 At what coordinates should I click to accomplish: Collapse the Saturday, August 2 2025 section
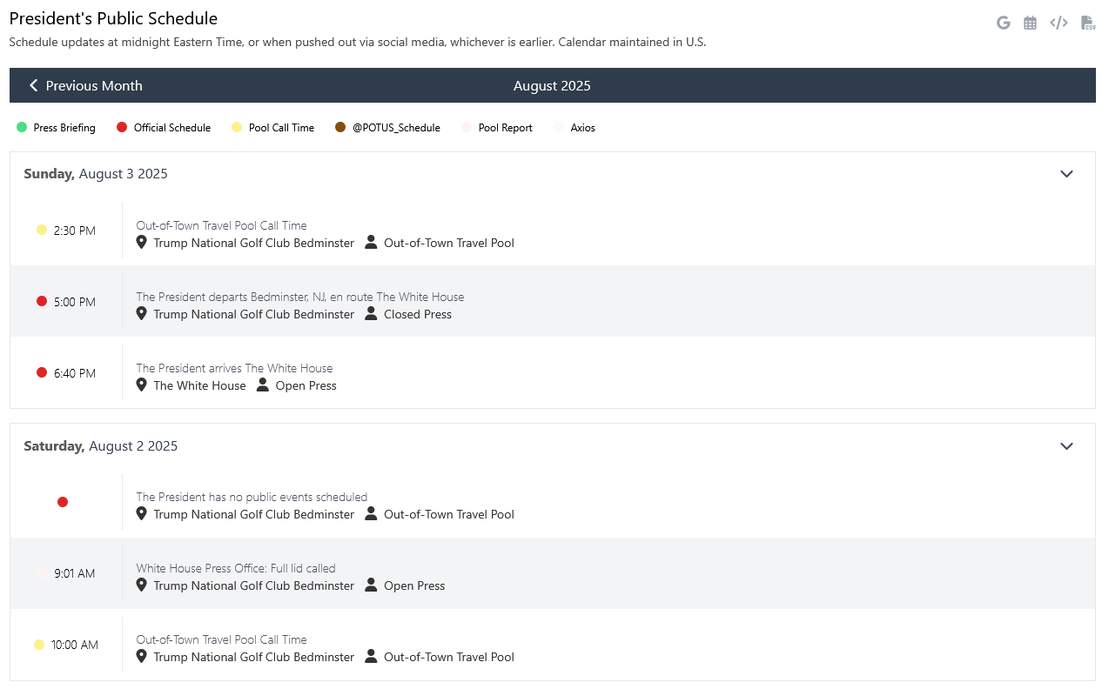pyautogui.click(x=1066, y=446)
